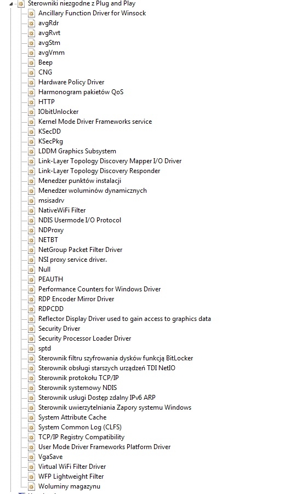The width and height of the screenshot is (285, 494).
Task: Select Sterownik protokołu TCP/IP
Action: click(78, 378)
